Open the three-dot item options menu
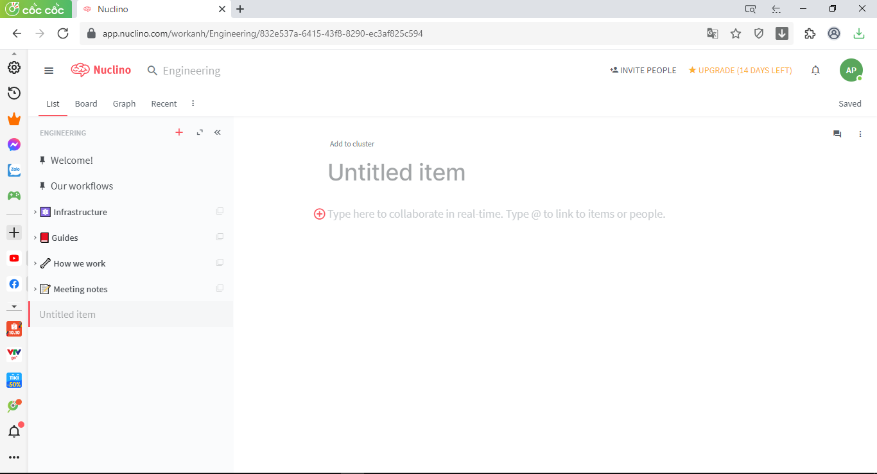This screenshot has width=877, height=474. point(860,134)
